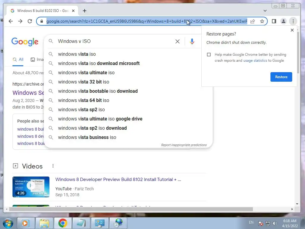This screenshot has width=305, height=229.
Task: Click the horizontal scrollbar thumb
Action: click(131, 209)
